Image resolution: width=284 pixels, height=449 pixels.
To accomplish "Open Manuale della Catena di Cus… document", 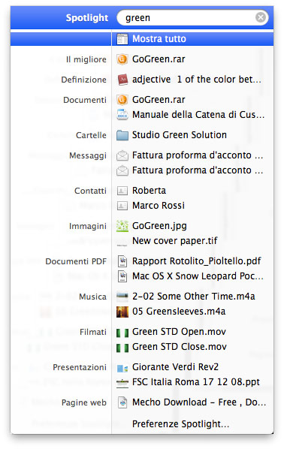I will 198,115.
